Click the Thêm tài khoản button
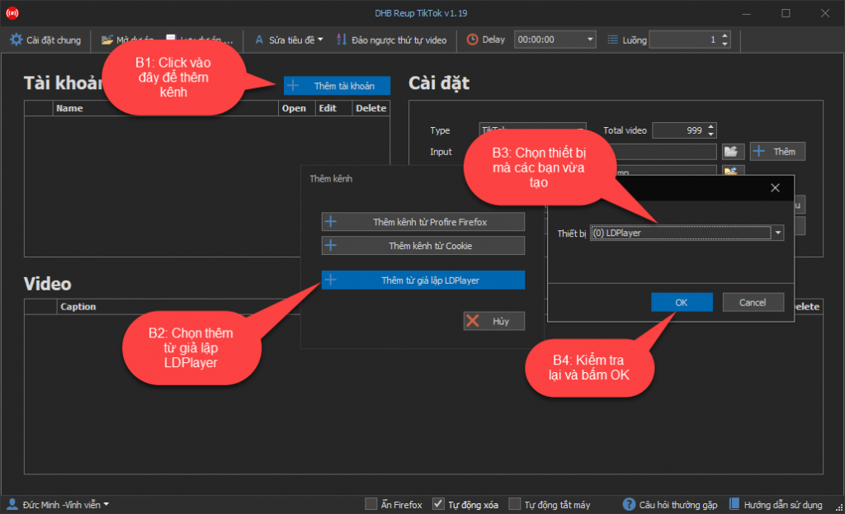Viewport: 845px width, 514px height. tap(337, 86)
